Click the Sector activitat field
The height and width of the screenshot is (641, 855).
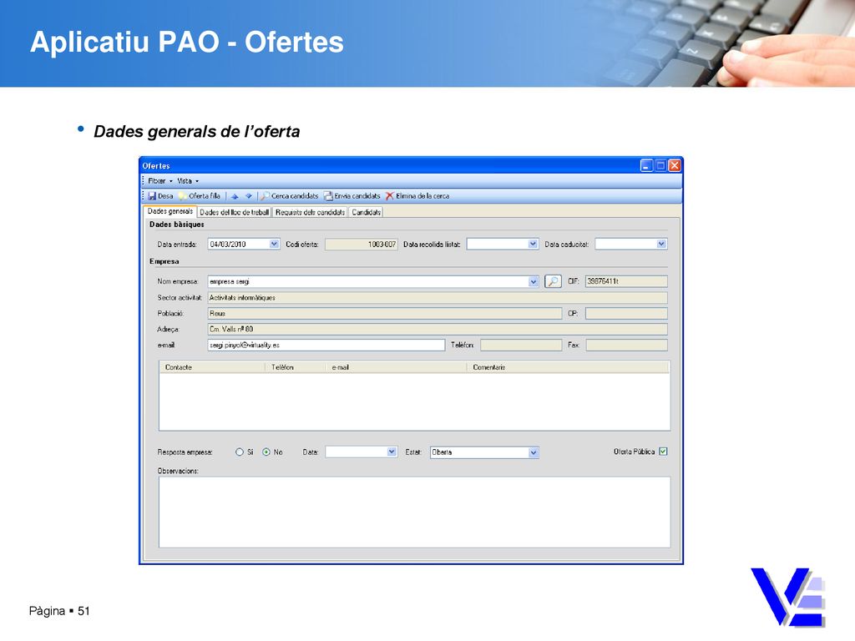[438, 298]
